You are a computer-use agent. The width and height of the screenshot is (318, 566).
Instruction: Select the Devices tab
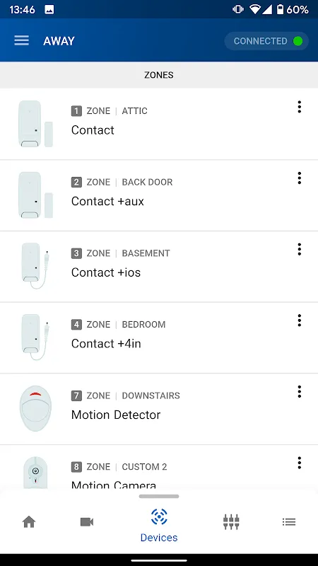[159, 525]
